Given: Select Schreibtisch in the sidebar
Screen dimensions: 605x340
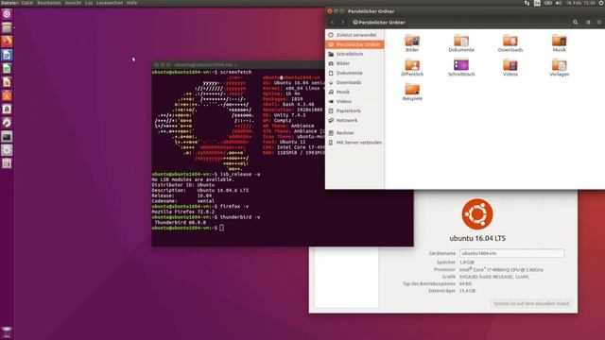Looking at the screenshot, I should 354,54.
